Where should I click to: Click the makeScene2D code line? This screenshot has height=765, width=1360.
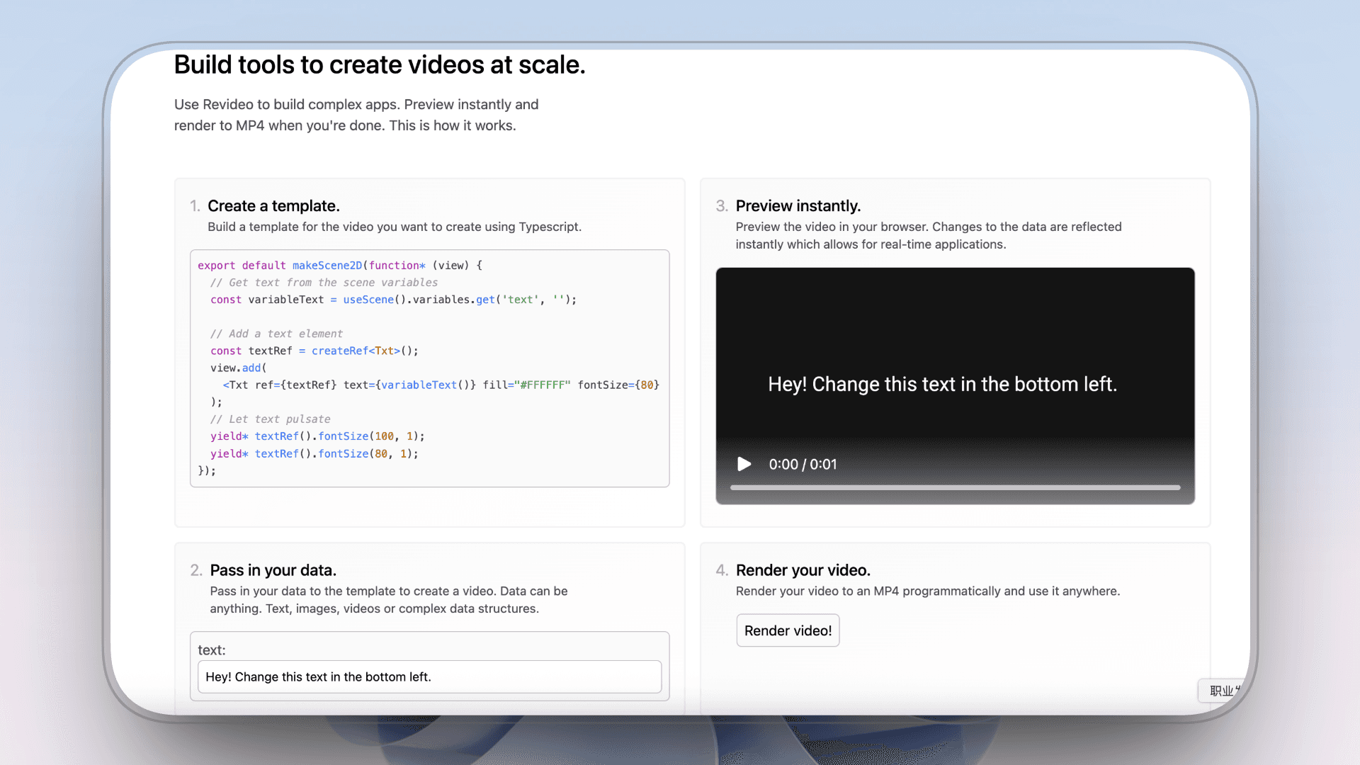pos(340,266)
